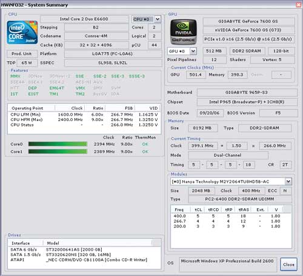Click the Core1 usage bar
Image resolution: width=303 pixels, height=276 pixels.
click(58, 151)
